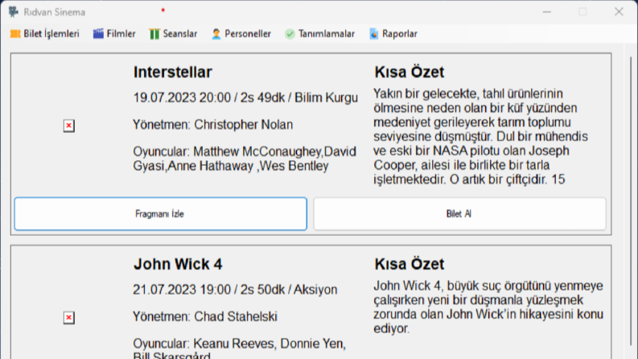Click the Rıdvan Sinema camera app icon
Screen dimensions: 638x359
14,12
